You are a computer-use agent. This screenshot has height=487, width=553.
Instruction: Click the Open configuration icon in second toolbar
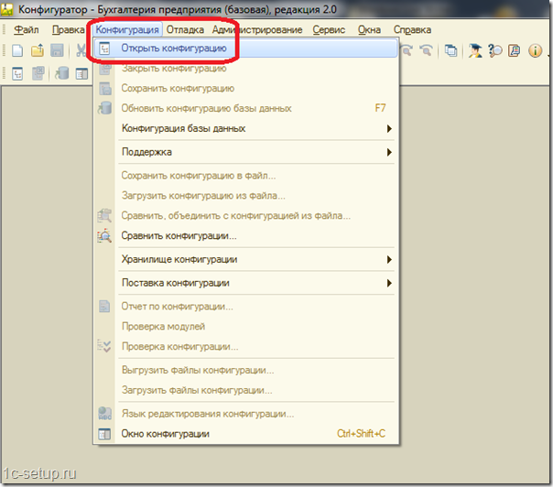tap(17, 74)
